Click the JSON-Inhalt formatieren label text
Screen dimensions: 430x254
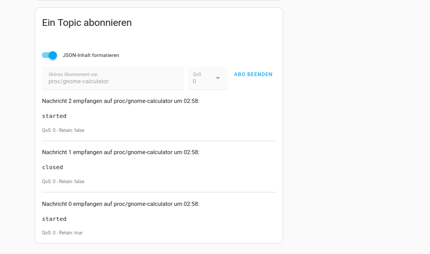[x=91, y=55]
